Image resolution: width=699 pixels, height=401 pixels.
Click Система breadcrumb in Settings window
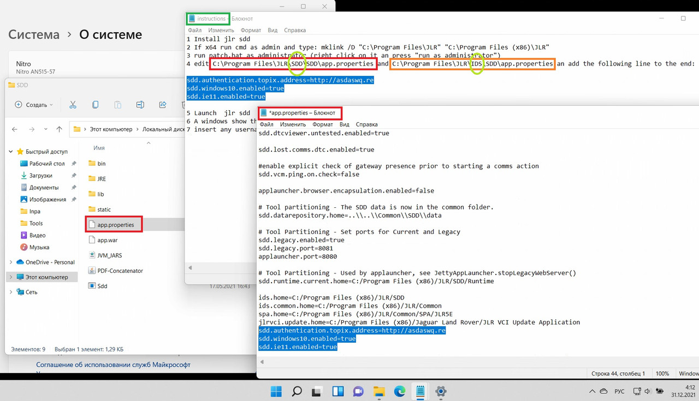(34, 35)
